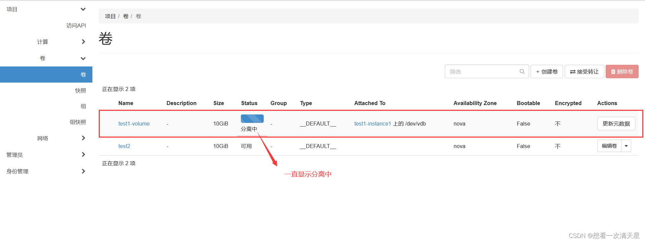The width and height of the screenshot is (645, 242).
Task: Expand the 计算 sidebar section chevron
Action: pos(83,42)
